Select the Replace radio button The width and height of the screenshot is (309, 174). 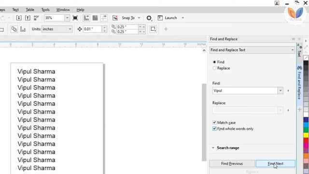[x=214, y=68]
